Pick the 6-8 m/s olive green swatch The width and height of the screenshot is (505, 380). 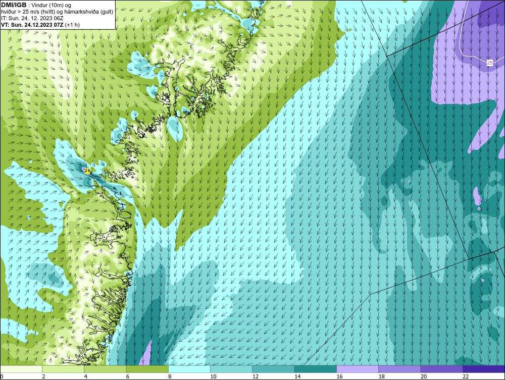click(x=147, y=369)
